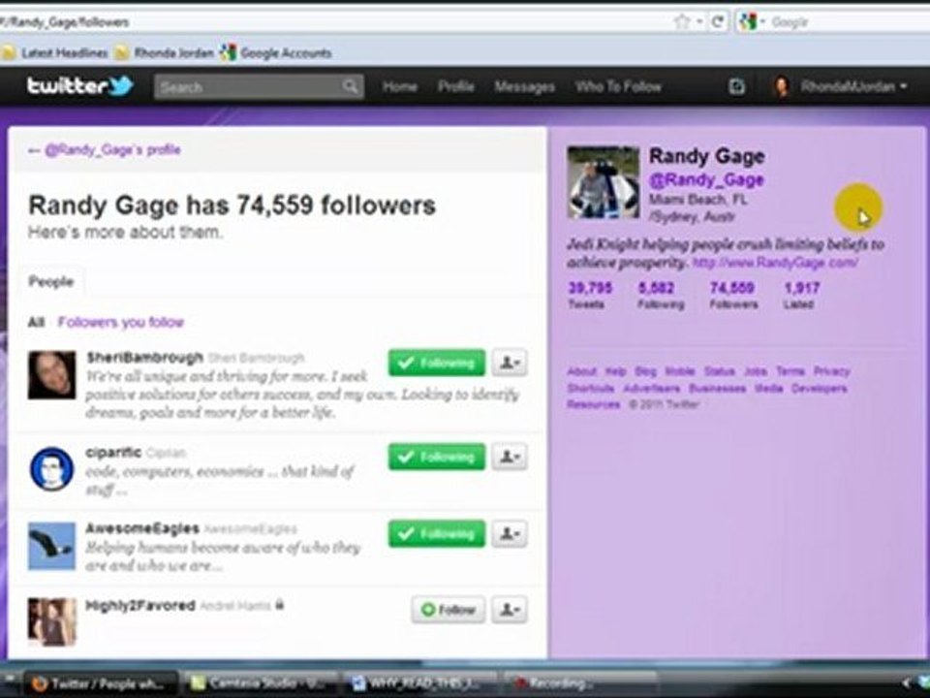930x698 pixels.
Task: Open SheriBambrough username link
Action: 144,358
